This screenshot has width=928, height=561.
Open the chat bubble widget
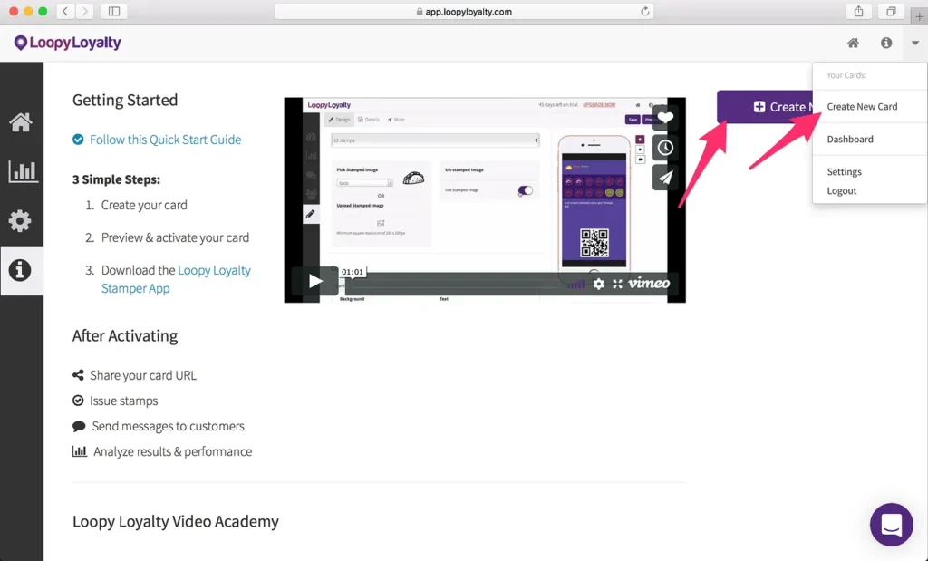[892, 525]
